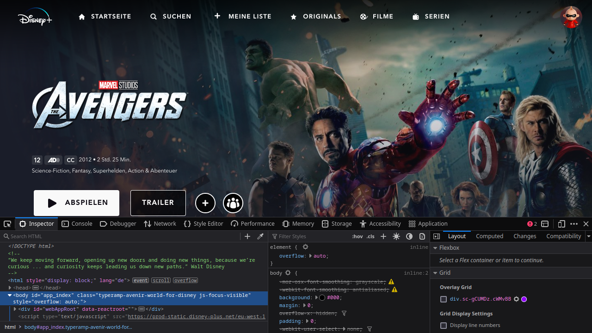
Task: Expand the webAppRoot div node
Action: (x=15, y=309)
